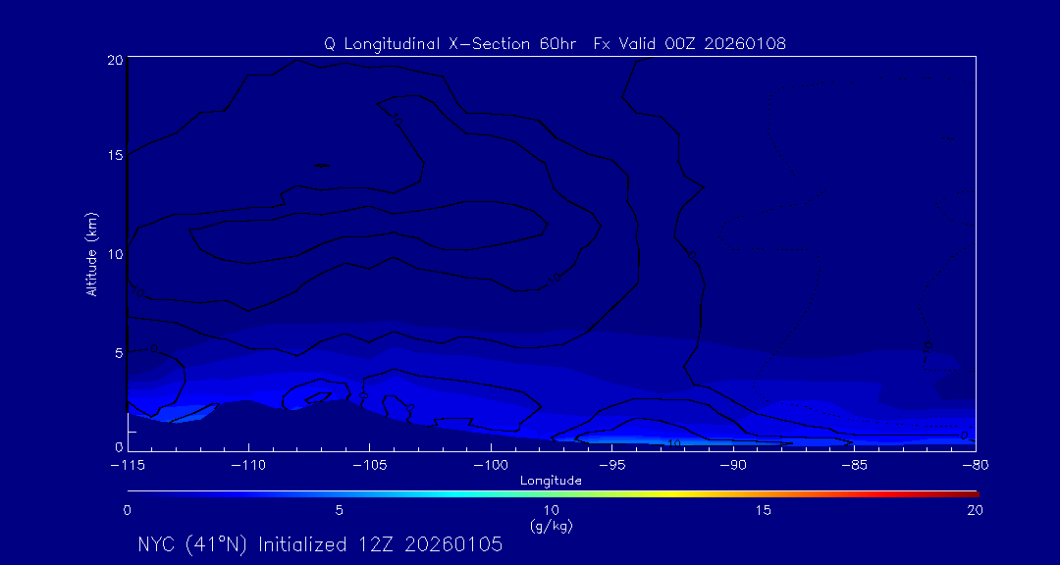Click the "0" label under the color scale
The height and width of the screenshot is (565, 1060).
tap(127, 512)
